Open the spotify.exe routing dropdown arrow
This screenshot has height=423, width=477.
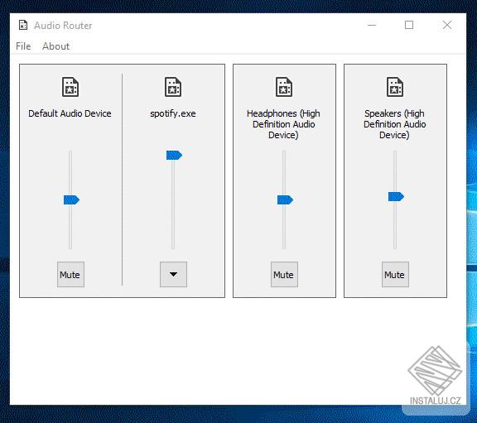[x=173, y=274]
